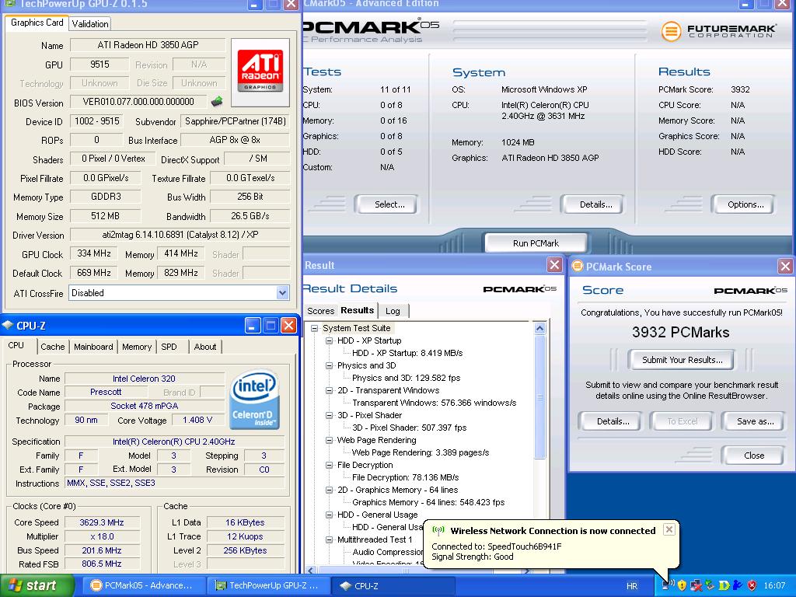This screenshot has width=796, height=597.
Task: Select the Graphics Card tab in GPU-Z
Action: point(37,23)
